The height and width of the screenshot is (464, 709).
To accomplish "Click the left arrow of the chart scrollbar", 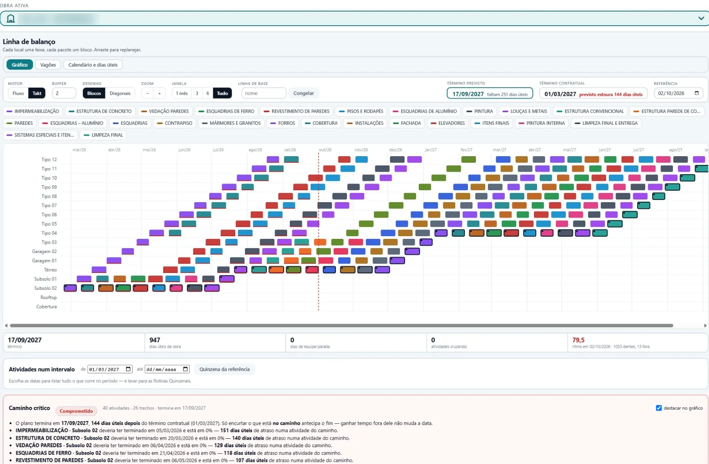I will pos(6,326).
